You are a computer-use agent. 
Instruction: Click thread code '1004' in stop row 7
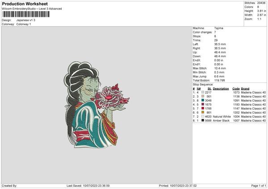point(236,116)
